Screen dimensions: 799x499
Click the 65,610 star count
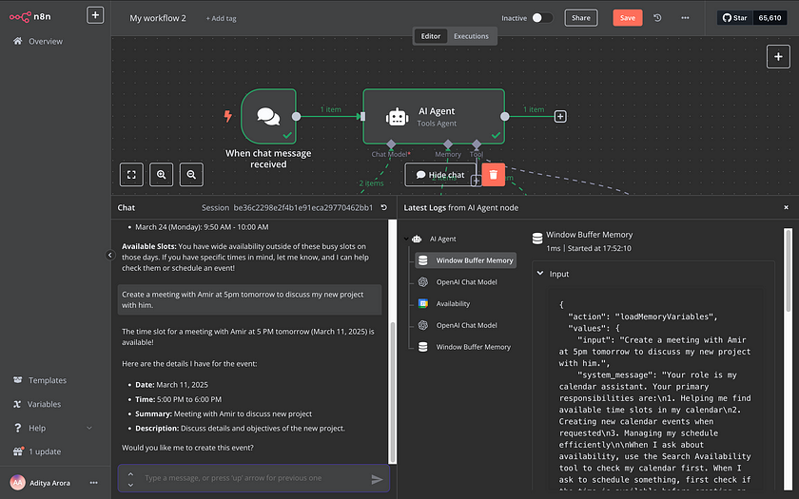pos(770,18)
